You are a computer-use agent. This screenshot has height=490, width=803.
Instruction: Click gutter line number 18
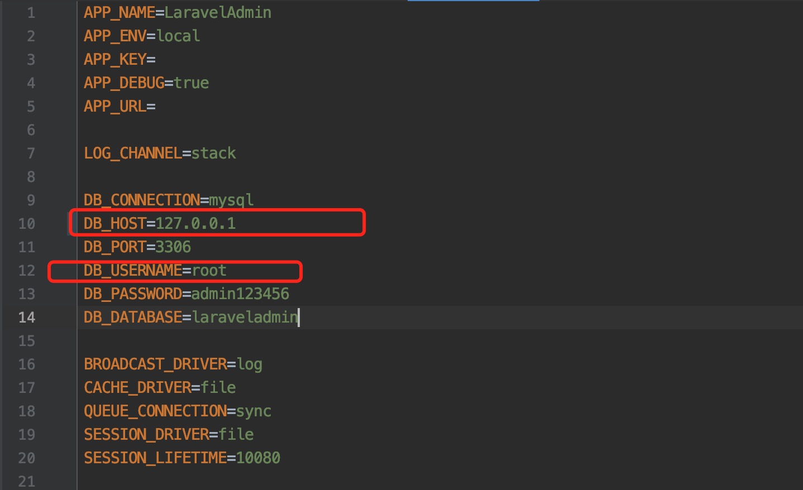pyautogui.click(x=27, y=411)
